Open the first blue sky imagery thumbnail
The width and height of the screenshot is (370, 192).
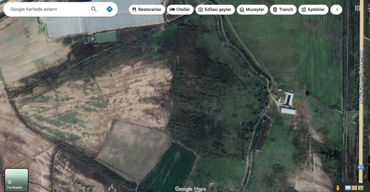(x=348, y=188)
